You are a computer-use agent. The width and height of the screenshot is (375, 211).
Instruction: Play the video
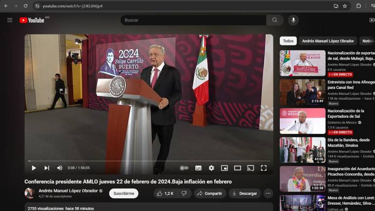[x=34, y=168]
